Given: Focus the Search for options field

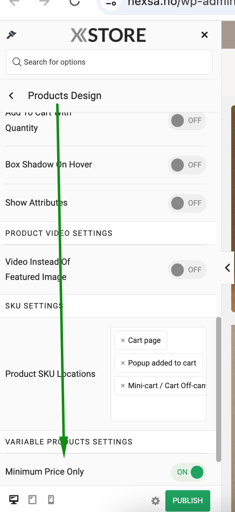Looking at the screenshot, I should (109, 62).
